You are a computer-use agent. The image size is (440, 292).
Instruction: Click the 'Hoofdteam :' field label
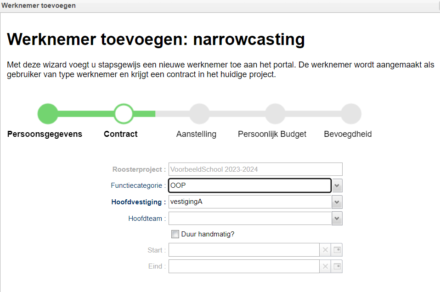click(147, 219)
